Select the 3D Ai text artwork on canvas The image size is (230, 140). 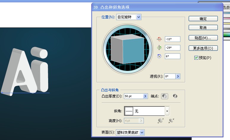25,71
